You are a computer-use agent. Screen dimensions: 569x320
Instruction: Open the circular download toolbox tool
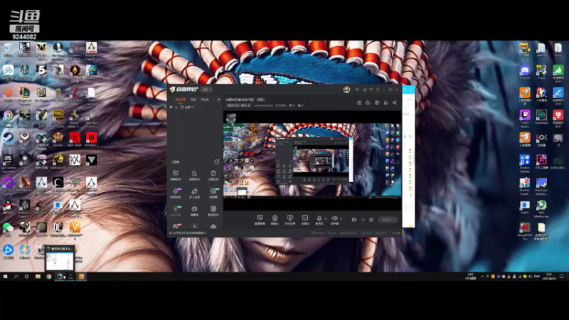click(x=194, y=226)
